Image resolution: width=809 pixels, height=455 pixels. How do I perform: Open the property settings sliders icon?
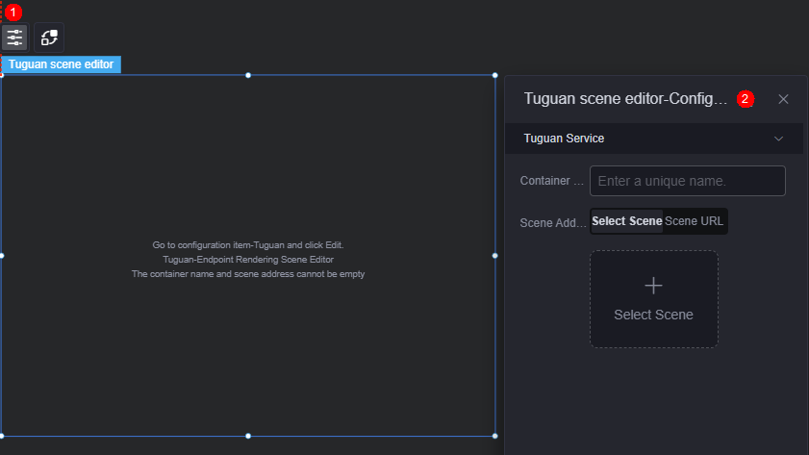pos(14,38)
